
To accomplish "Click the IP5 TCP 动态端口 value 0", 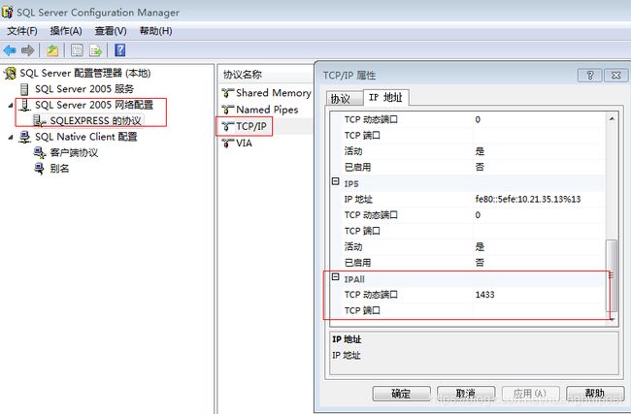I will point(478,215).
